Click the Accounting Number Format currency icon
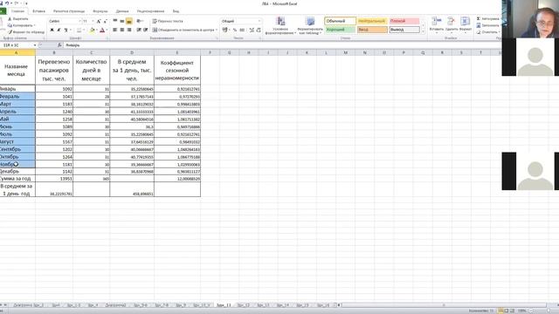 (x=225, y=30)
